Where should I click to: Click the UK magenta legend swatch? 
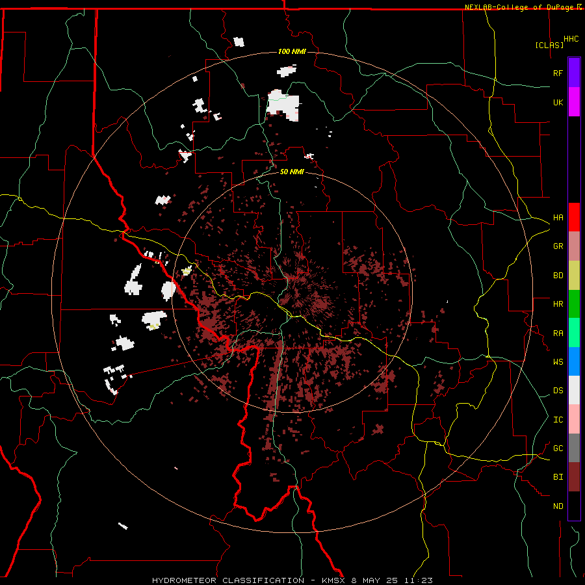coord(574,101)
